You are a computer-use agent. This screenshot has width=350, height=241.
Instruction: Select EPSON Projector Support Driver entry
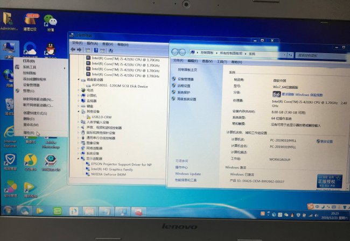(x=121, y=164)
